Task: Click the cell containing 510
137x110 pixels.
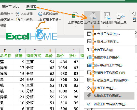Action: click(x=62, y=103)
